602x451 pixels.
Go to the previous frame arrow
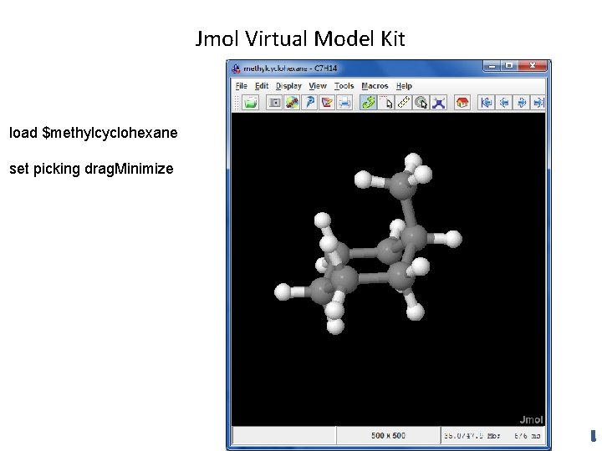pyautogui.click(x=503, y=103)
